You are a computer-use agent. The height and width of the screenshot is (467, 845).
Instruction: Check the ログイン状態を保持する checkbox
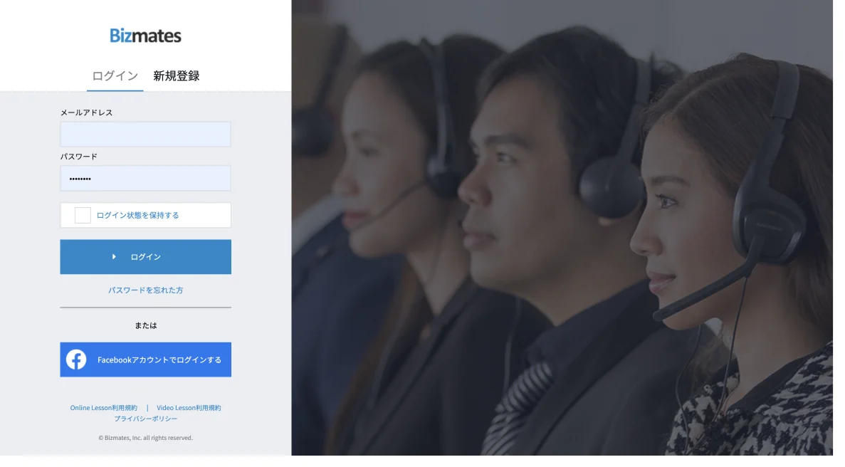[83, 216]
